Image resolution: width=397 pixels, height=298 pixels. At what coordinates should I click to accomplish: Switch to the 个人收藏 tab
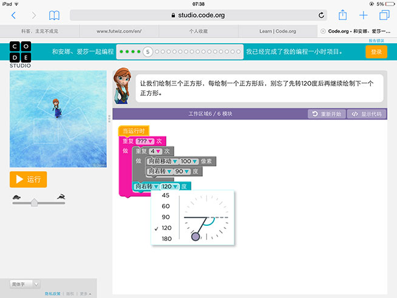point(197,30)
